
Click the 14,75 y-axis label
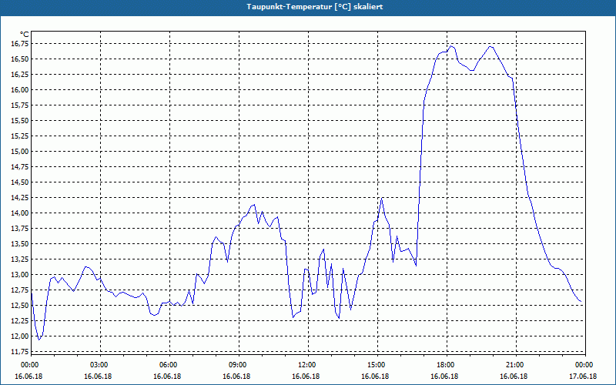[20, 167]
